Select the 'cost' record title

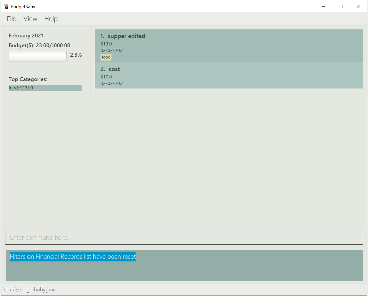[x=114, y=69]
